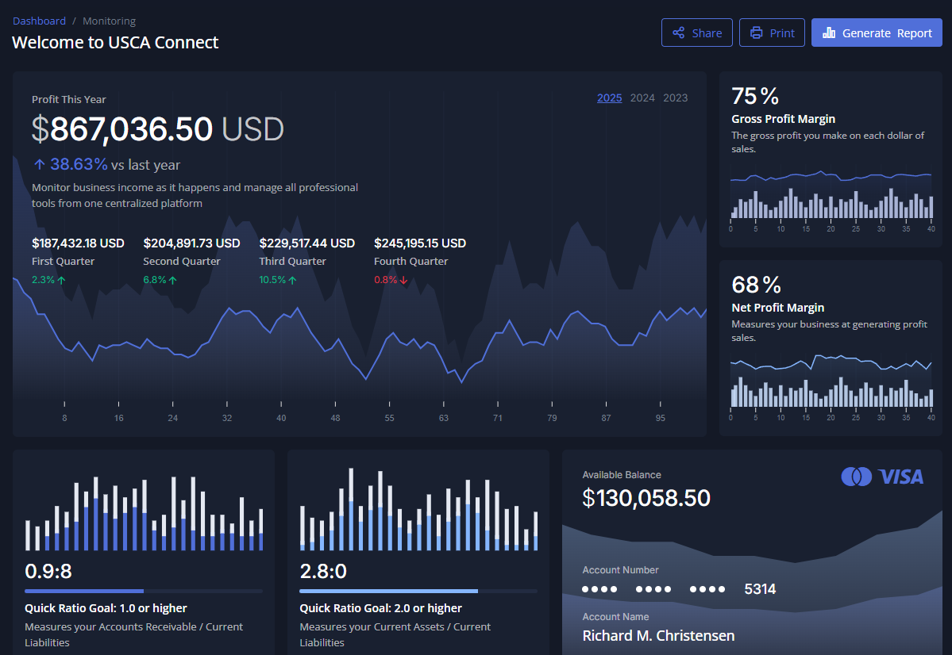Click the Mastercard logo icon

(x=856, y=477)
